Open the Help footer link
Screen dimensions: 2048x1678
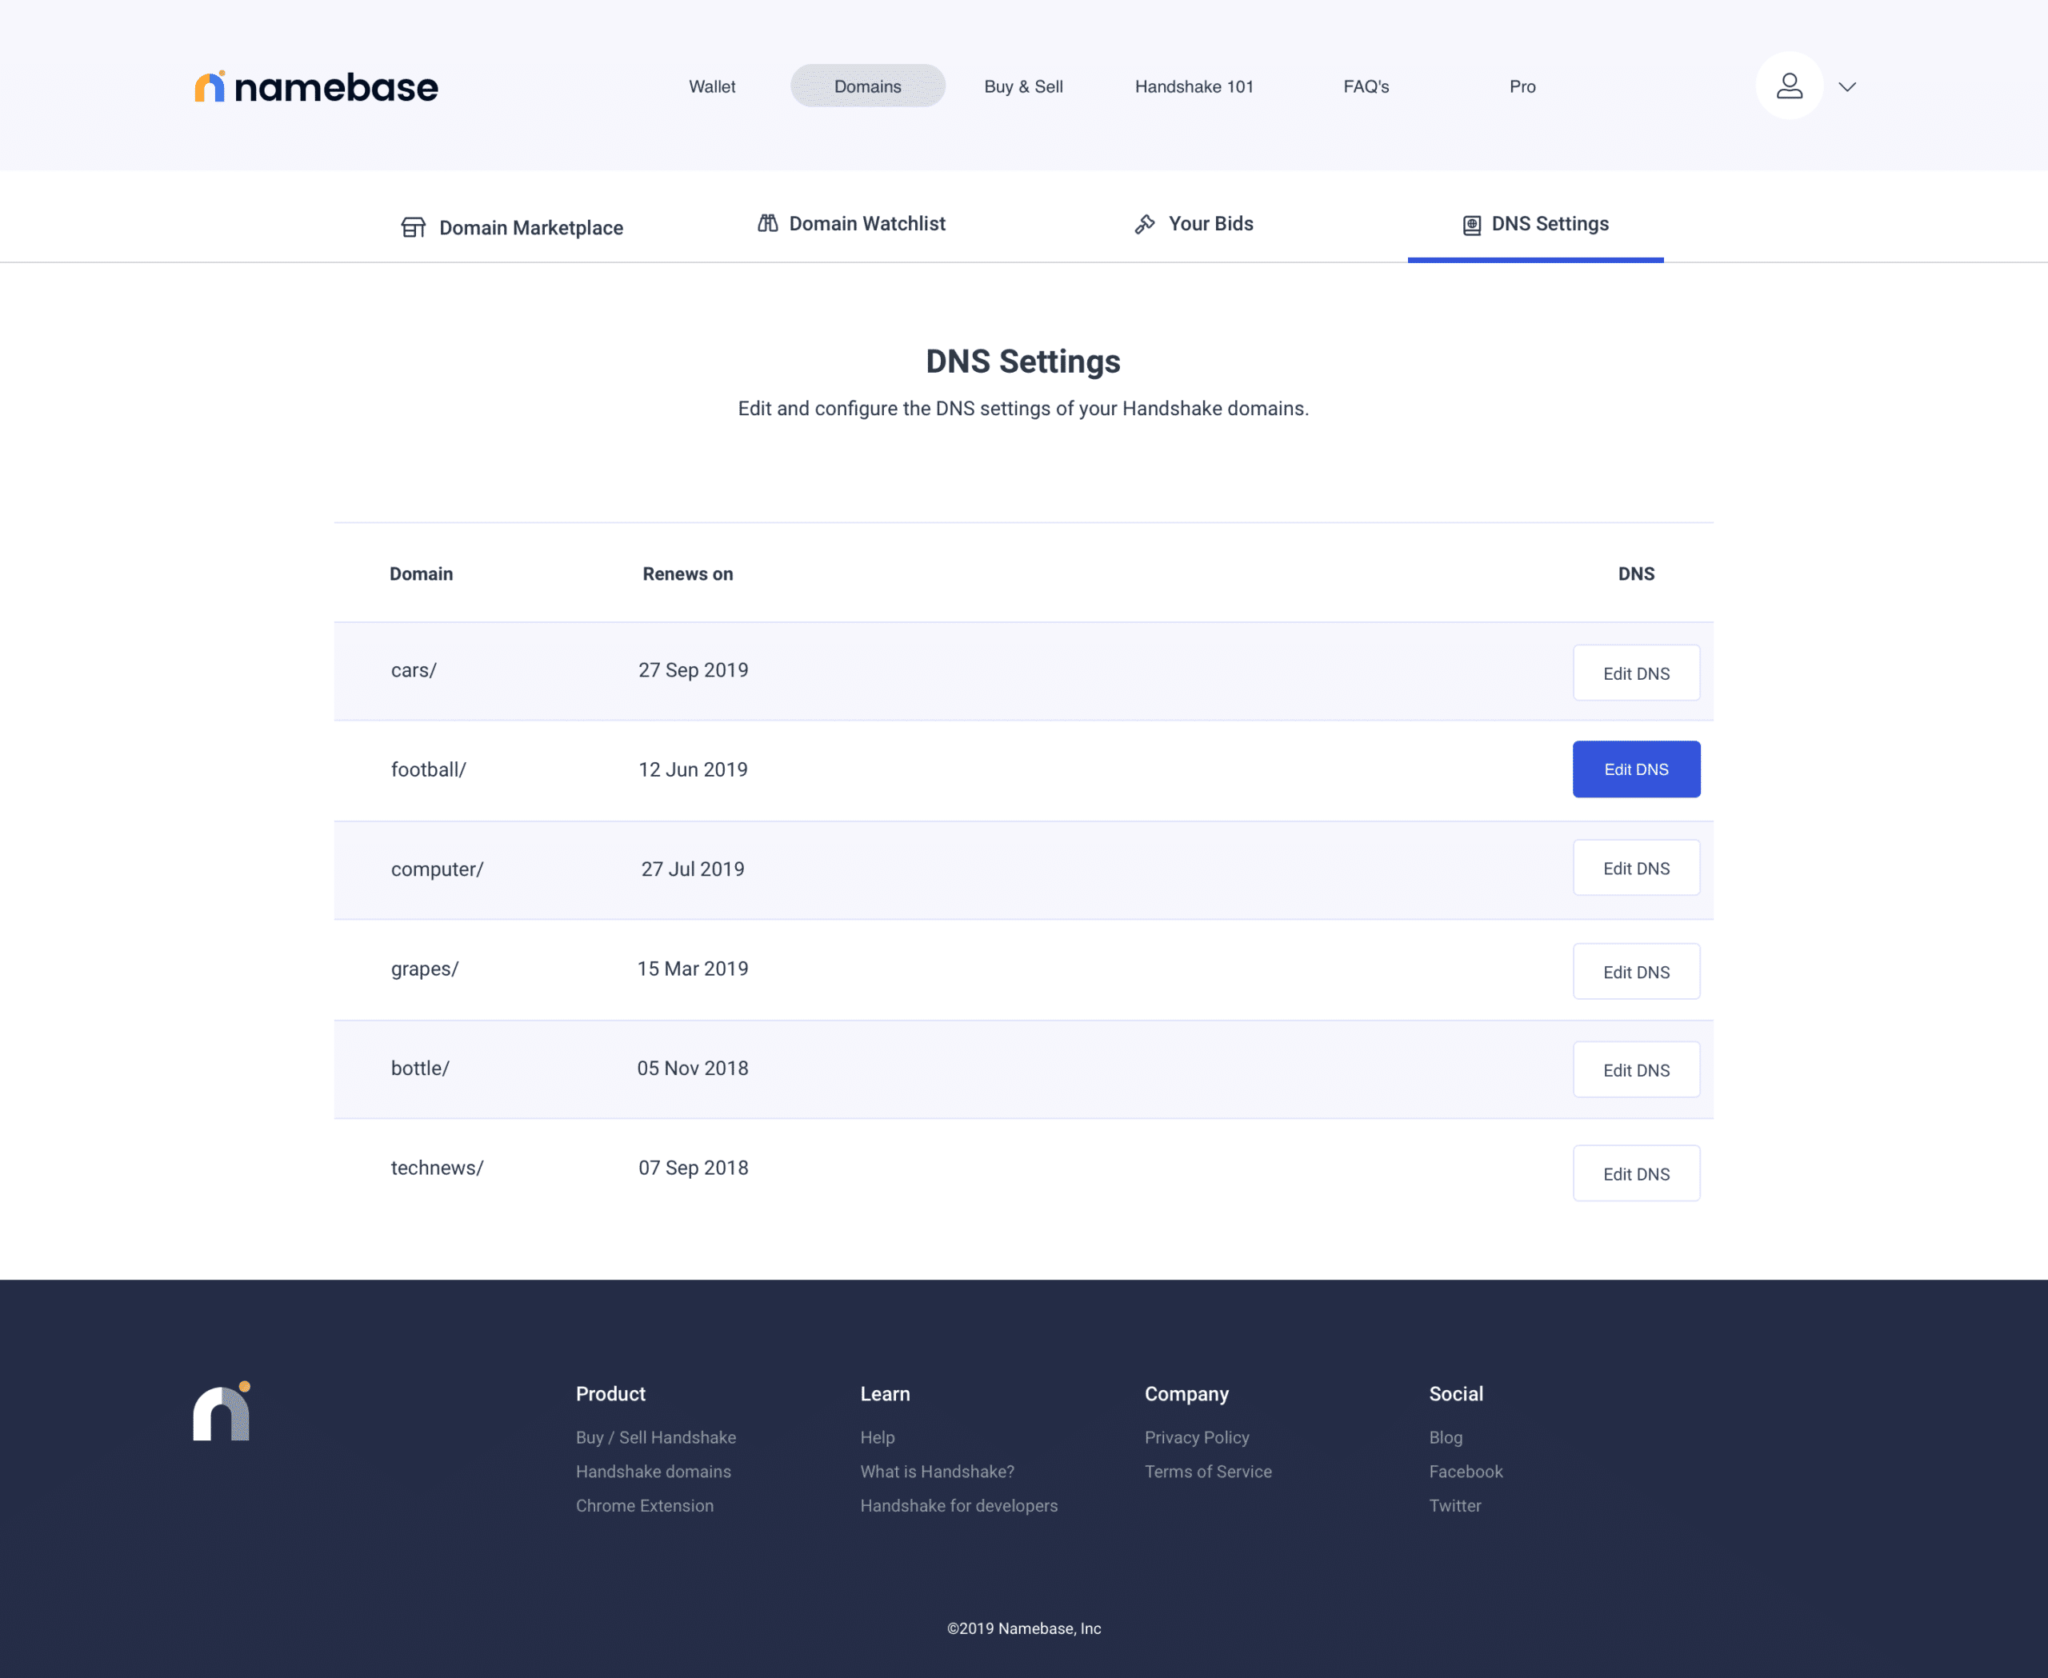[877, 1437]
